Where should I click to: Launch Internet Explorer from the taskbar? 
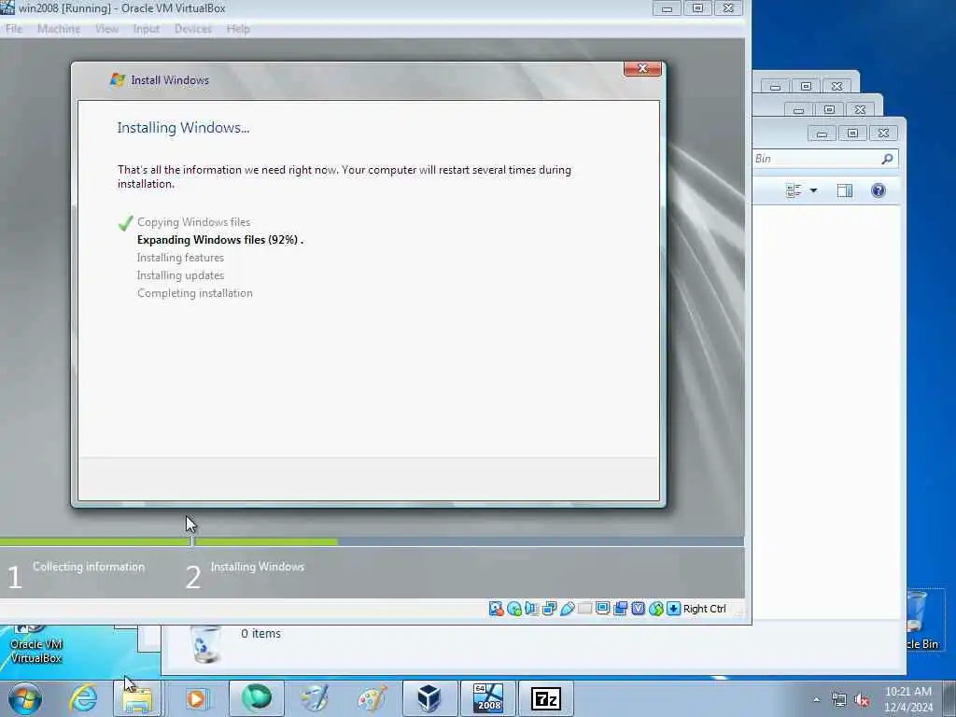[83, 698]
